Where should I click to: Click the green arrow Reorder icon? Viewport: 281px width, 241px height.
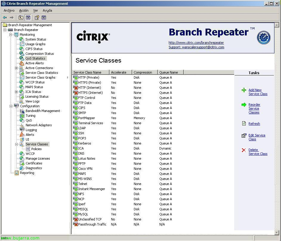pyautogui.click(x=244, y=105)
